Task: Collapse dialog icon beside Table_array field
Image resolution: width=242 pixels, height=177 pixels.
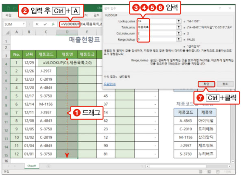Action: coord(179,27)
